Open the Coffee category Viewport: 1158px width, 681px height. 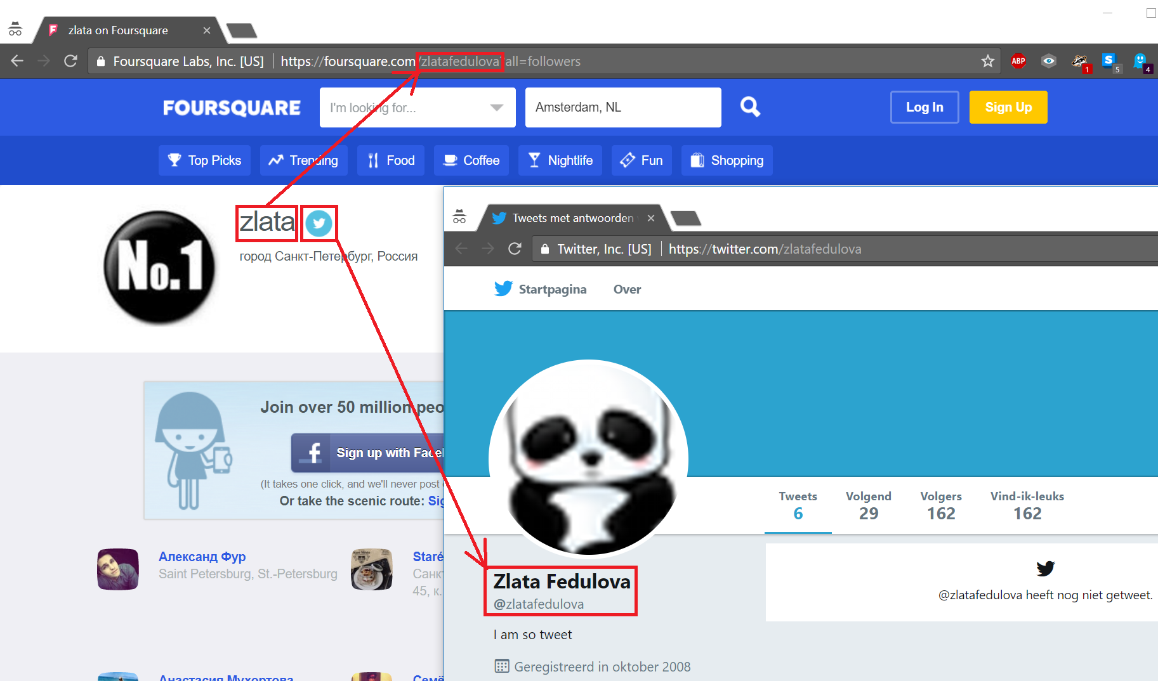(471, 160)
